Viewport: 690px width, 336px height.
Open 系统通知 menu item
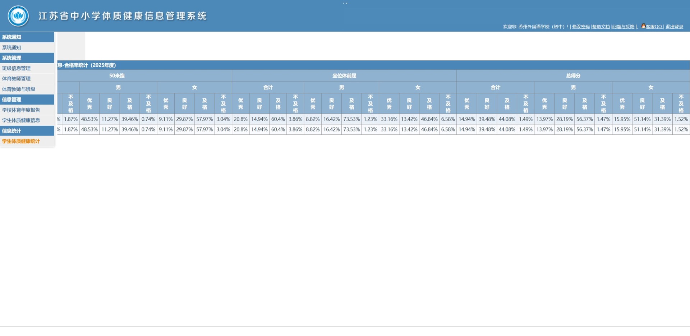coord(12,47)
